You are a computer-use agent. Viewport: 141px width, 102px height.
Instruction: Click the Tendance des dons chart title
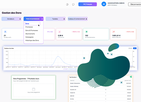(x=9, y=48)
